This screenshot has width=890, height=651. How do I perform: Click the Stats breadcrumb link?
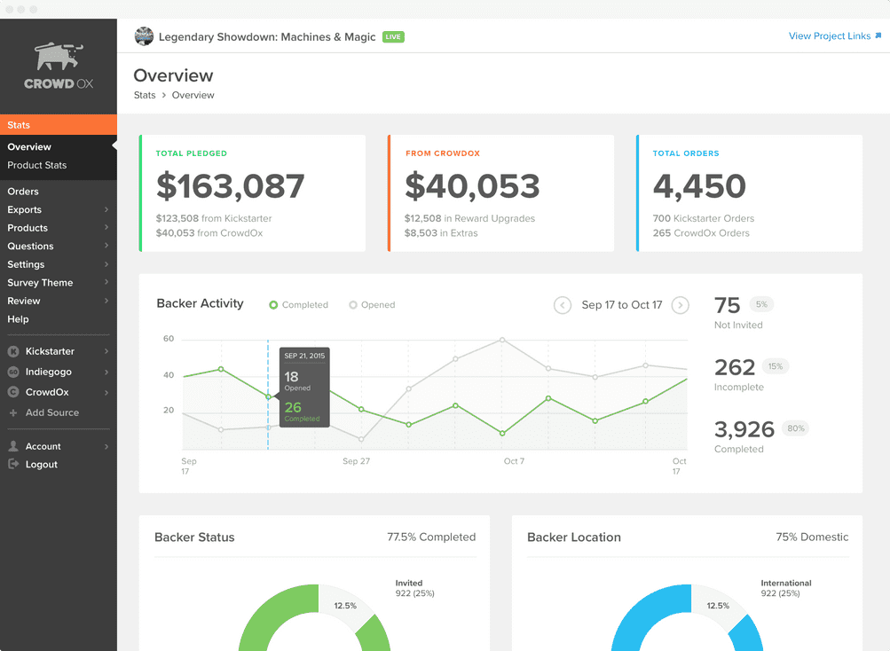(145, 96)
